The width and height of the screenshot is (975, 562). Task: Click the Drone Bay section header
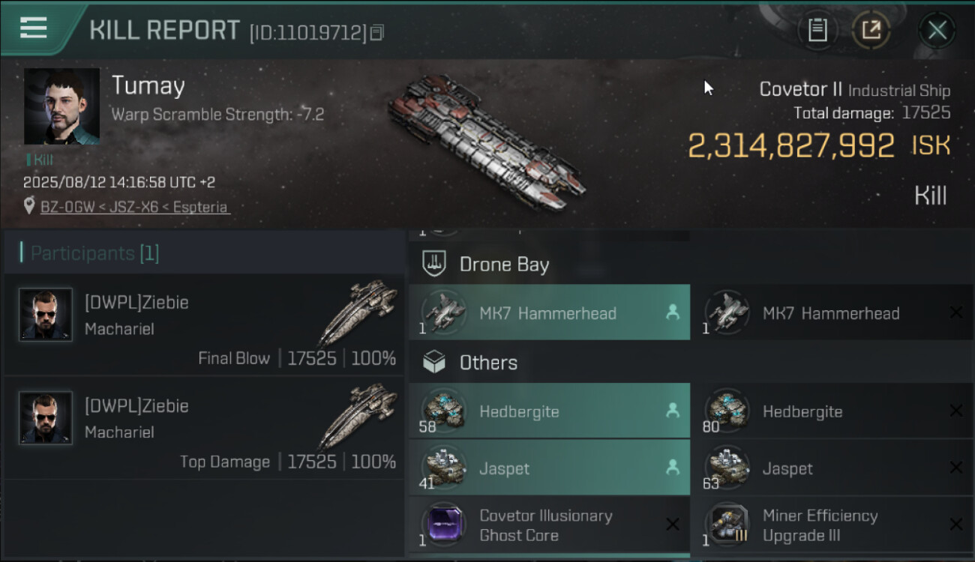click(x=504, y=264)
